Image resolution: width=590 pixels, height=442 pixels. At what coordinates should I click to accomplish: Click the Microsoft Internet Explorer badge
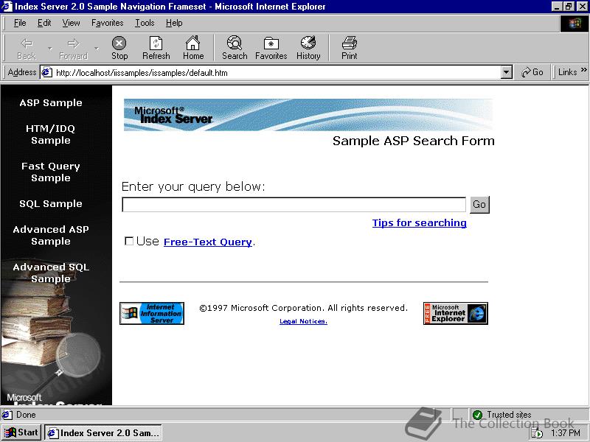(x=455, y=313)
